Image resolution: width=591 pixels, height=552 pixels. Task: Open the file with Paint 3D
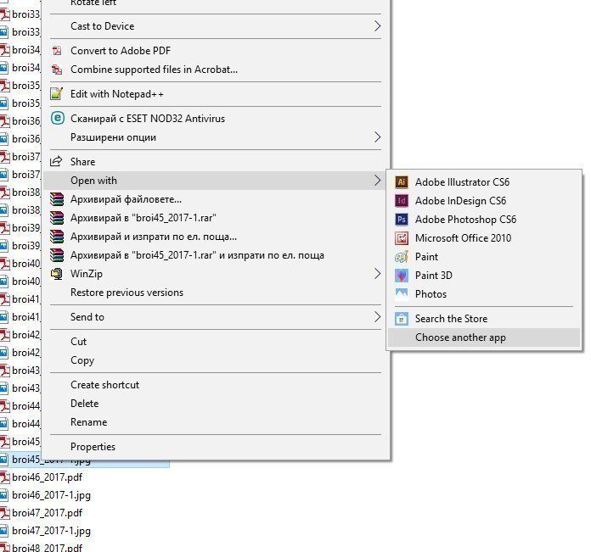484,276
